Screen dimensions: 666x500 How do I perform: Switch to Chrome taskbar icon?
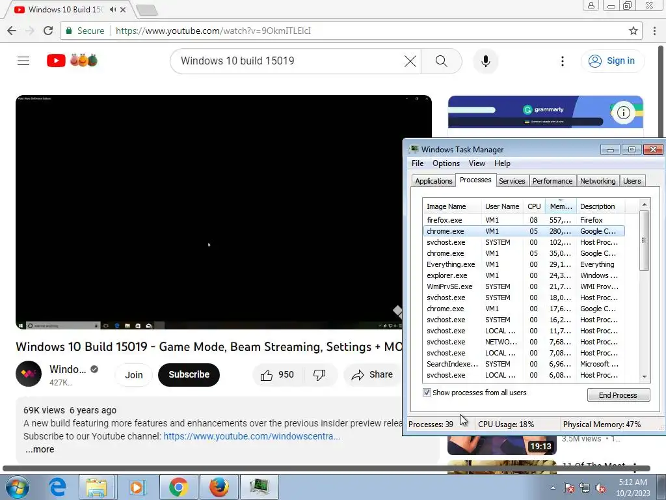click(178, 487)
